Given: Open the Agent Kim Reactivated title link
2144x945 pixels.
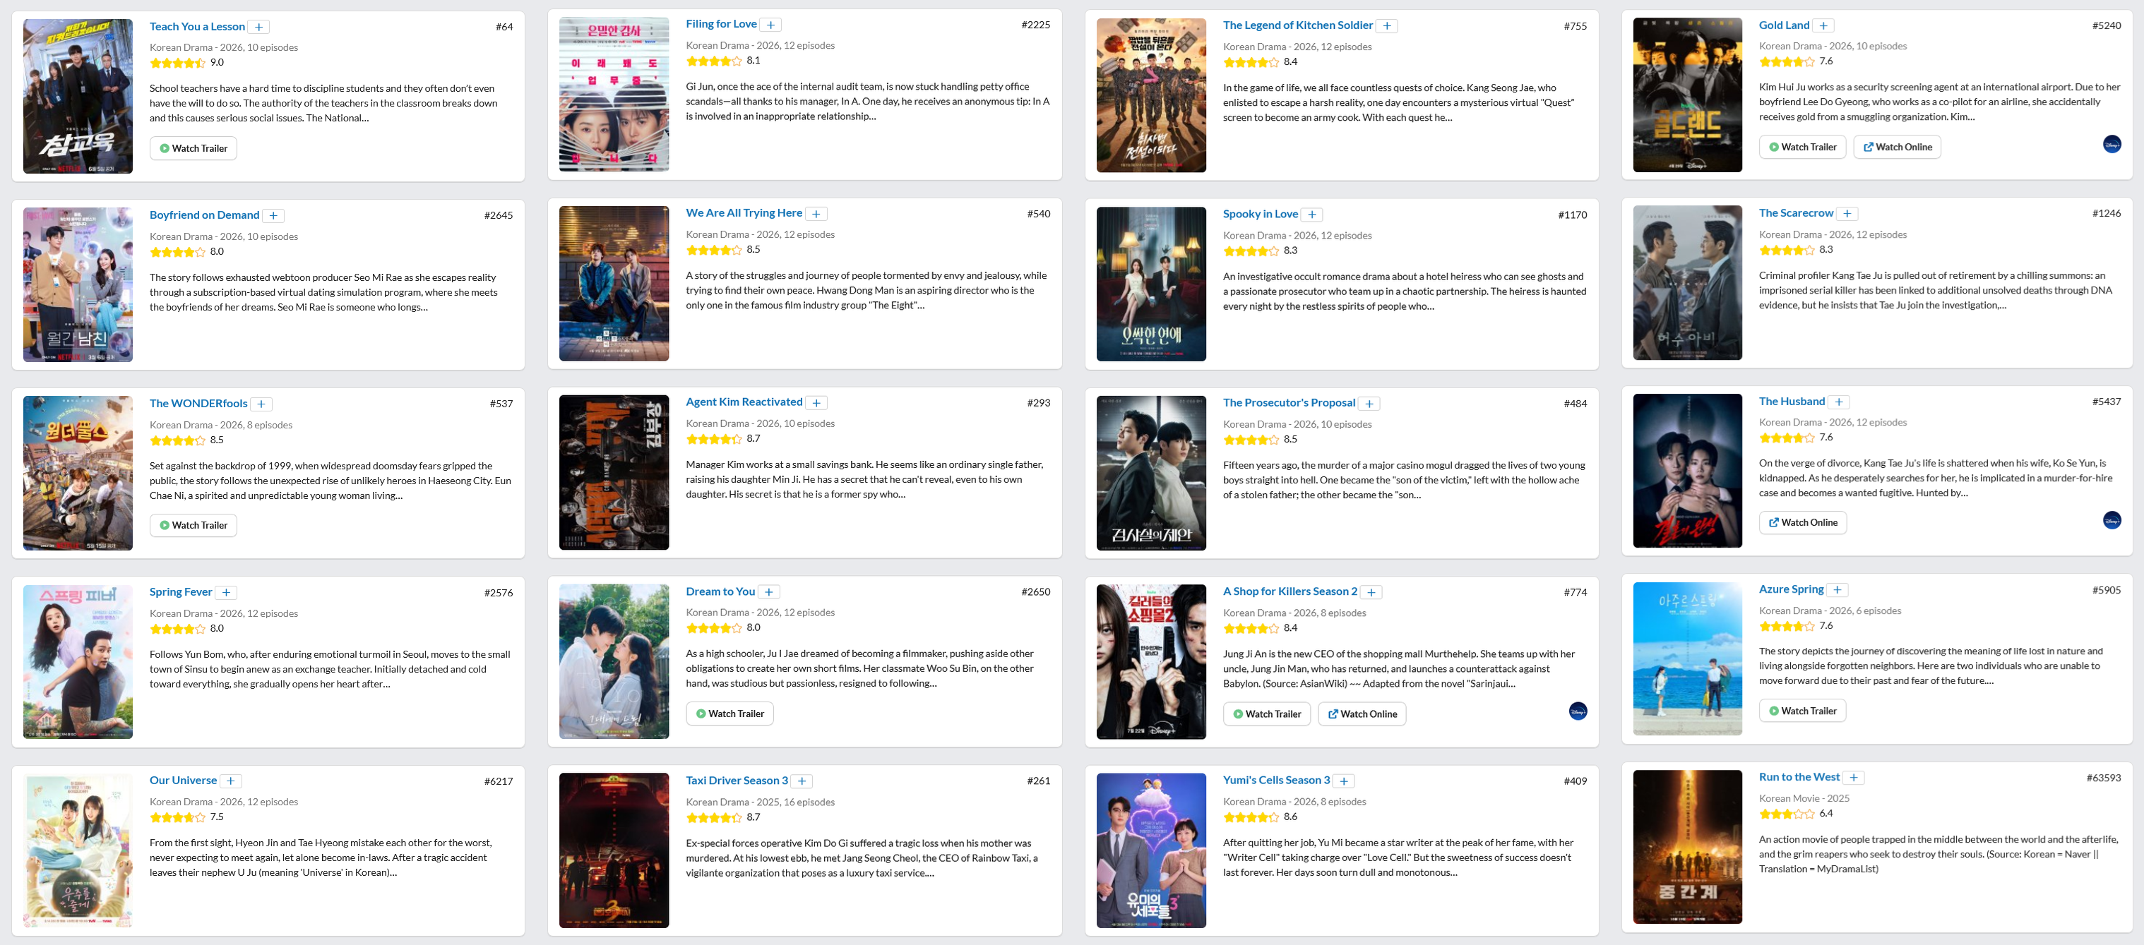Looking at the screenshot, I should tap(744, 402).
